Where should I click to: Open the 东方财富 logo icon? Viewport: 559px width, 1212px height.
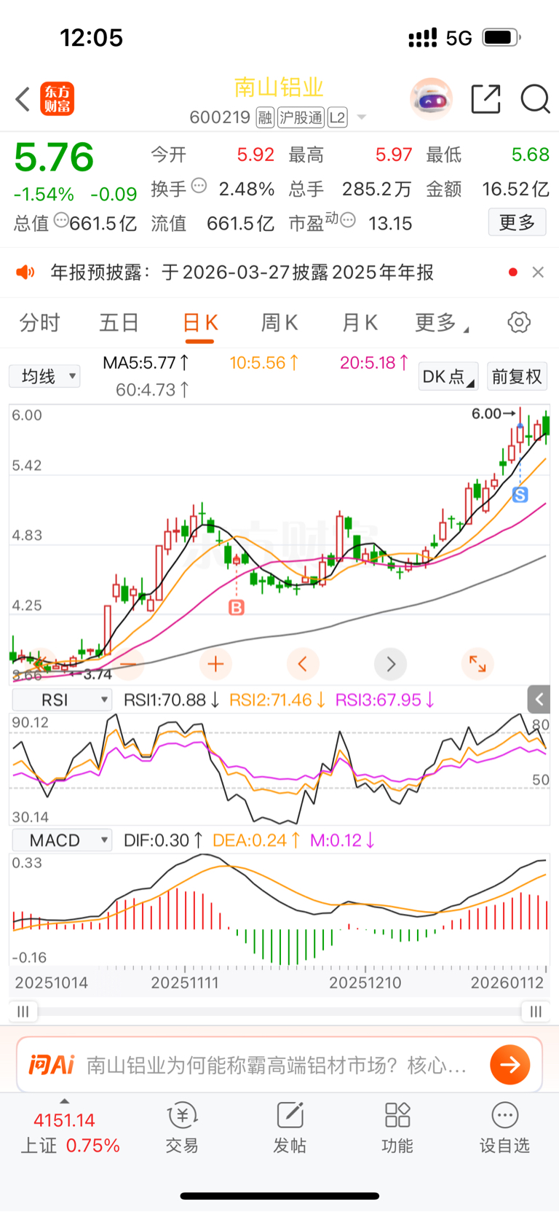pos(57,99)
